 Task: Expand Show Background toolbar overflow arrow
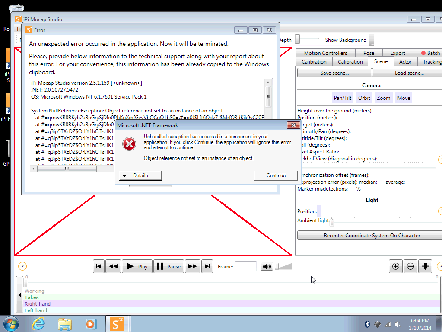click(372, 40)
